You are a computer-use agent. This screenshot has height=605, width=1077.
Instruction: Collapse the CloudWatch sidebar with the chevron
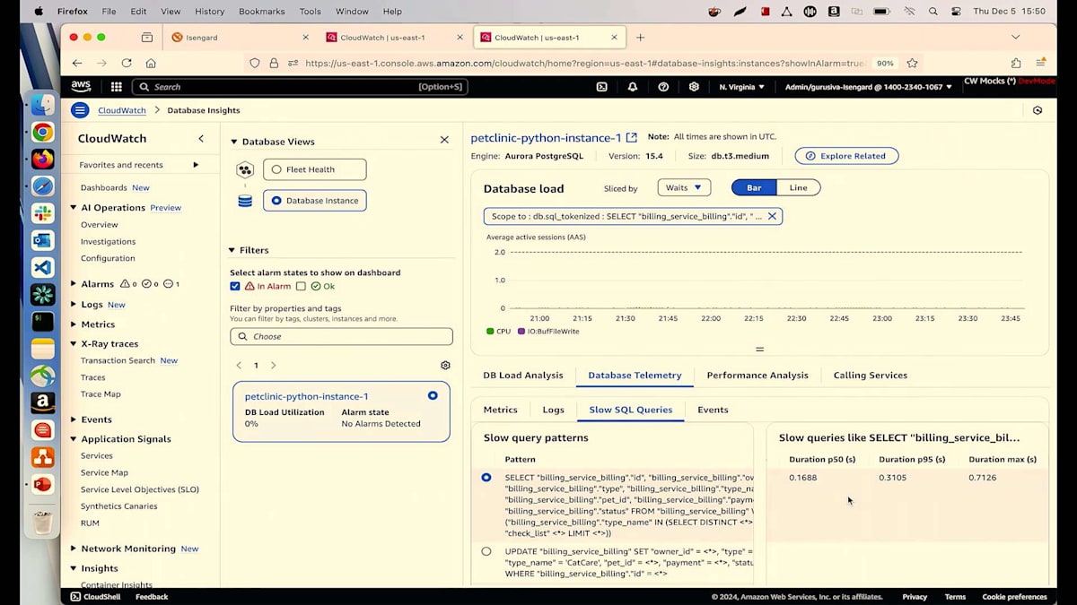pyautogui.click(x=201, y=138)
